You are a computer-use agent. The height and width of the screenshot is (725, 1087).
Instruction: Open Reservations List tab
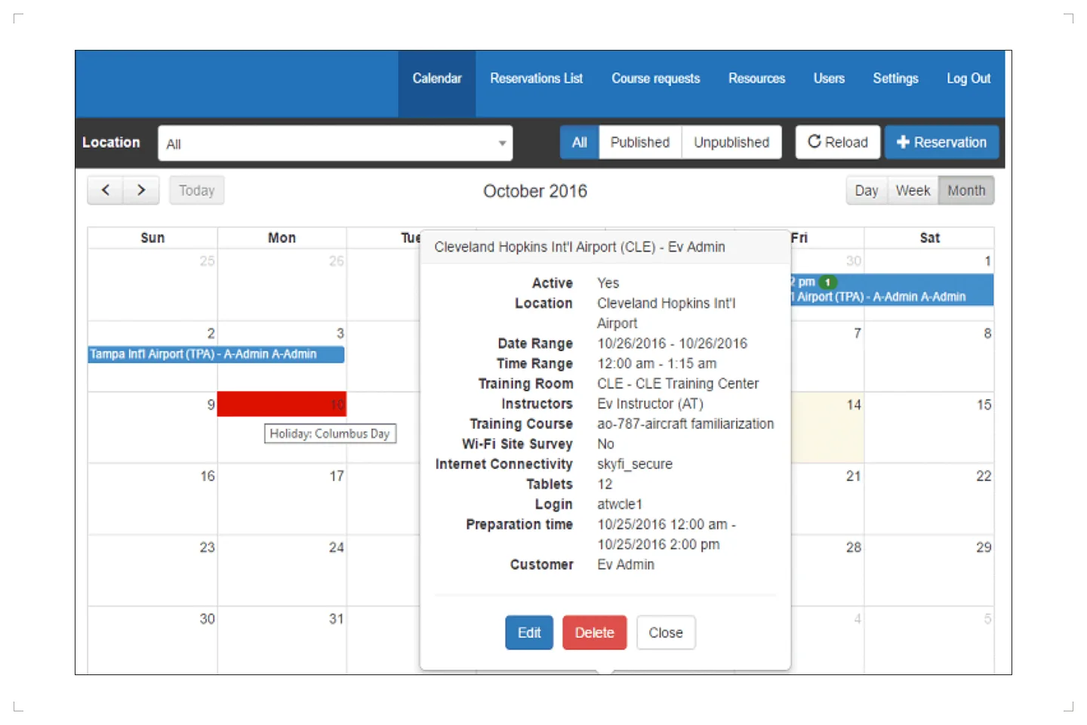(537, 79)
